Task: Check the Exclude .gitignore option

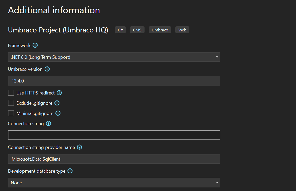Action: (11, 103)
